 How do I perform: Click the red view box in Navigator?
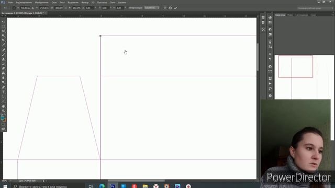(295, 66)
